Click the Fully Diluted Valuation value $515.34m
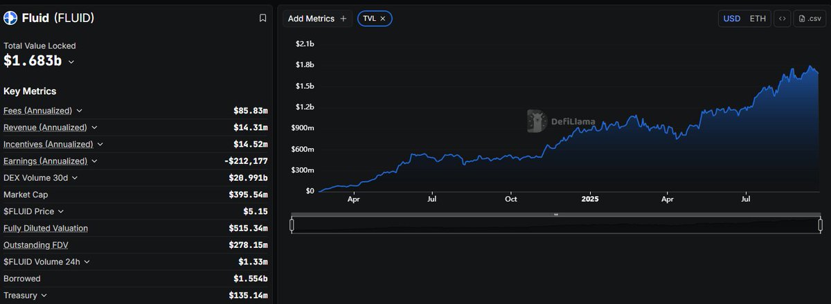This screenshot has height=304, width=831. click(248, 228)
